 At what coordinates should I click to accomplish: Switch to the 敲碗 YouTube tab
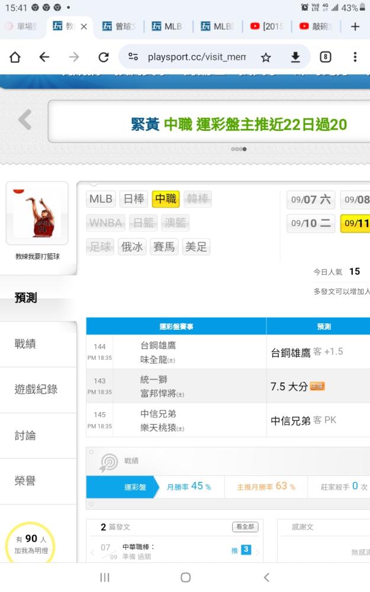[316, 27]
